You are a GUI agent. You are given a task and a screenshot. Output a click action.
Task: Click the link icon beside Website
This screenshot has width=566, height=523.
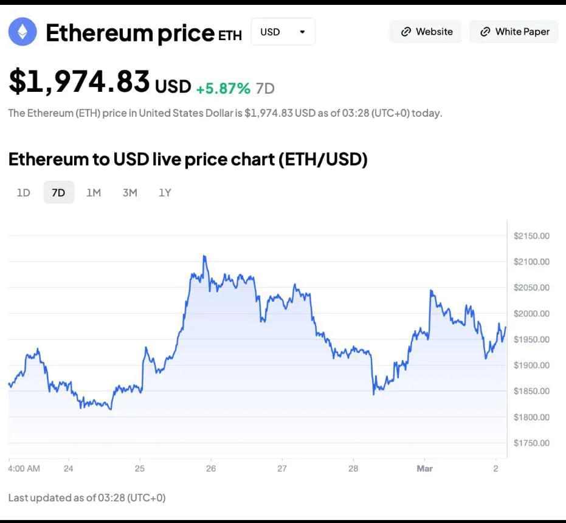click(x=406, y=32)
